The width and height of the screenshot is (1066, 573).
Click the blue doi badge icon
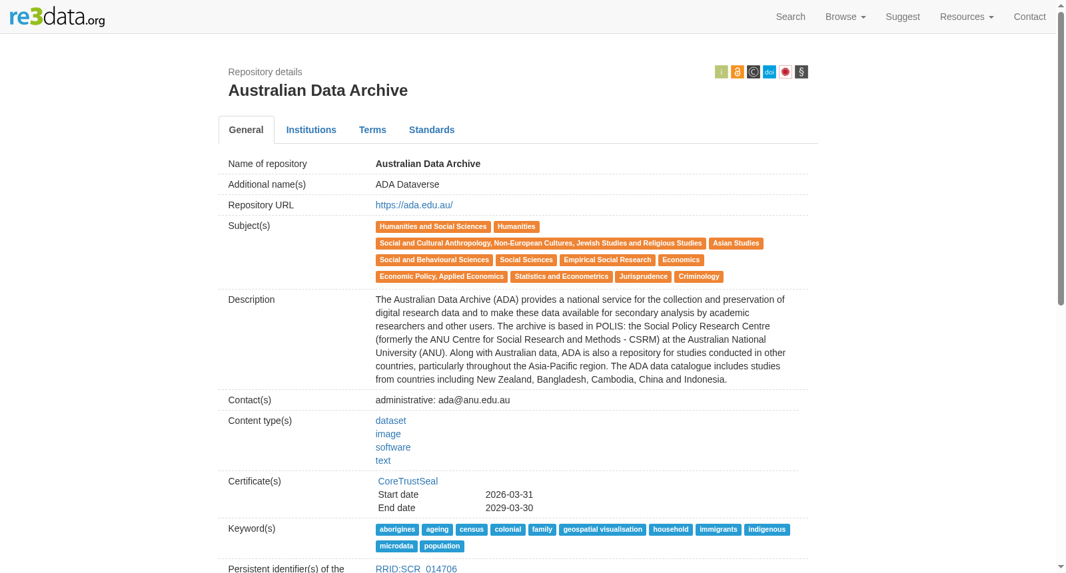pos(770,72)
